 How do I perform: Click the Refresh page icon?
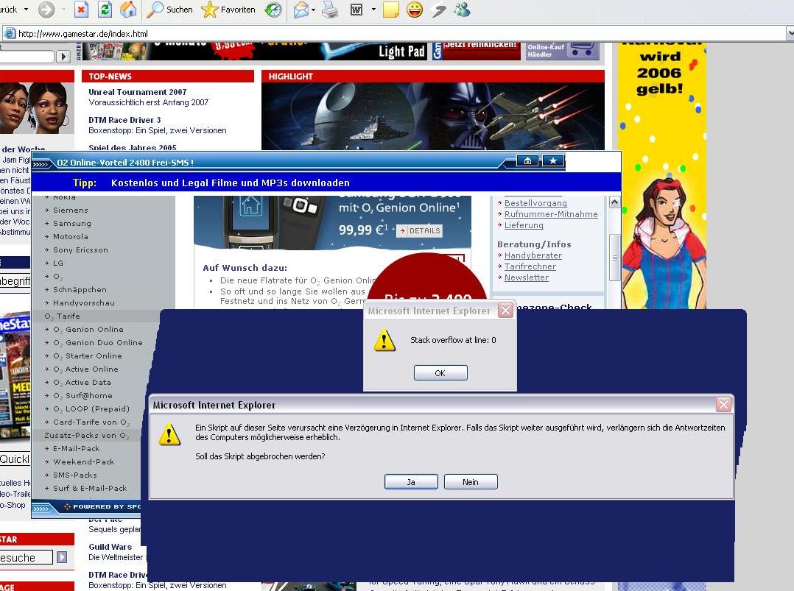pyautogui.click(x=105, y=10)
